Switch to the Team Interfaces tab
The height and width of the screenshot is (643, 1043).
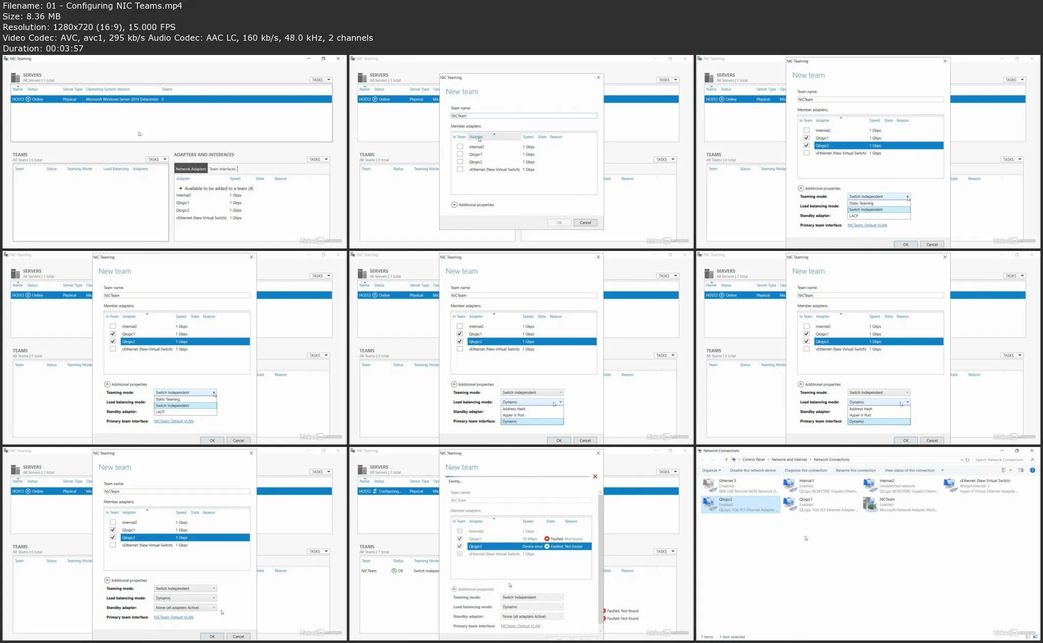tap(223, 169)
